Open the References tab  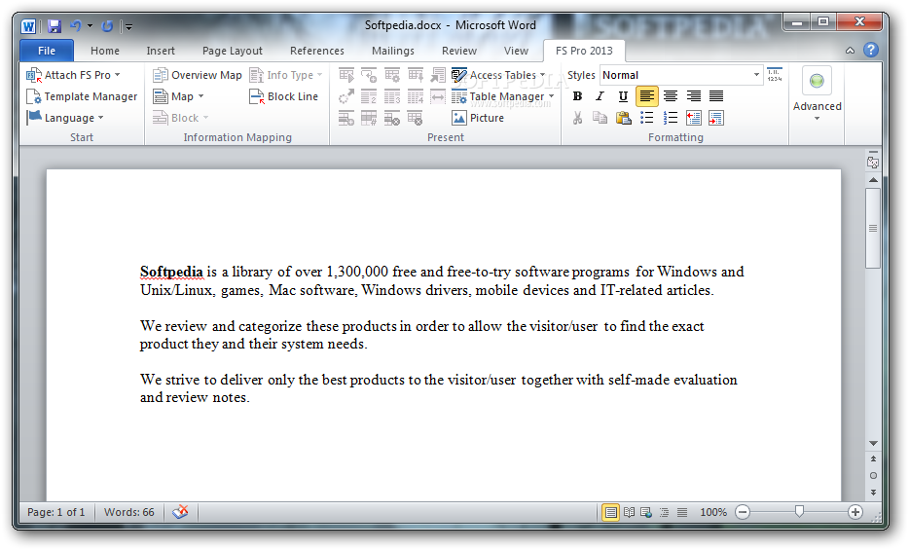[x=317, y=51]
